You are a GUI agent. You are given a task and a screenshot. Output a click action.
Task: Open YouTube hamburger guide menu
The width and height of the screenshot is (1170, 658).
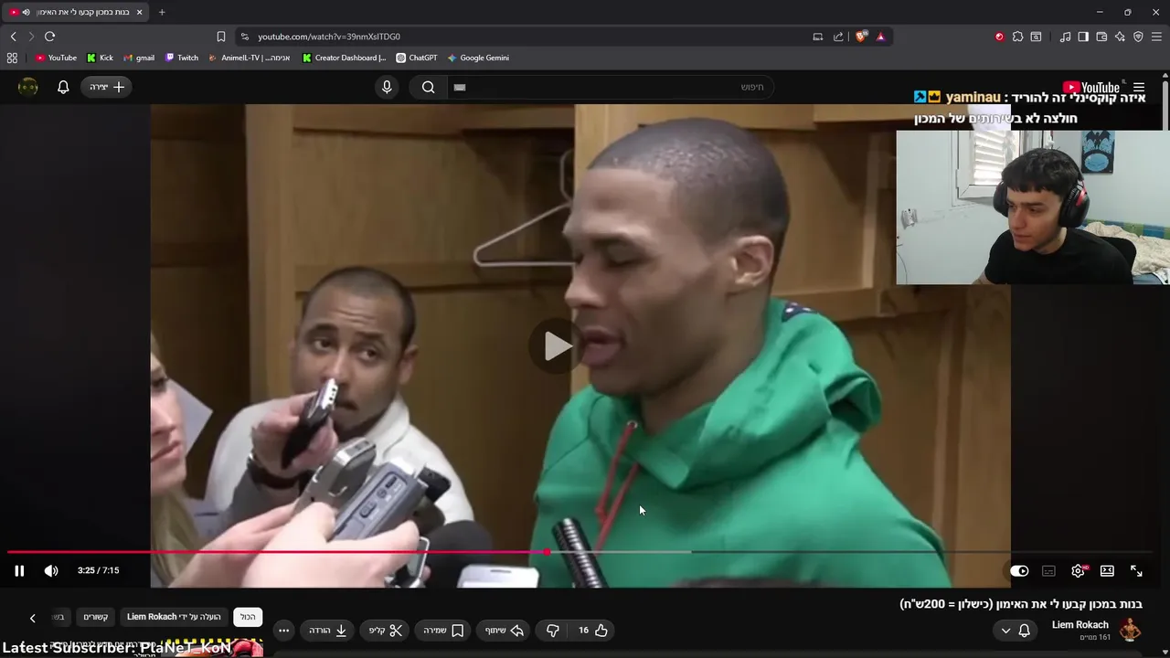click(1139, 88)
